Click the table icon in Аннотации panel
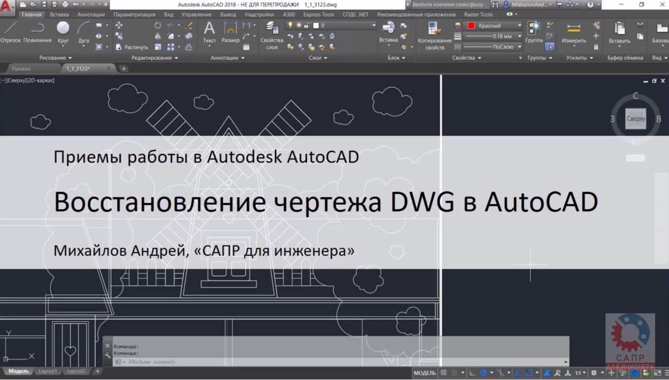The height and width of the screenshot is (380, 669). (x=246, y=47)
